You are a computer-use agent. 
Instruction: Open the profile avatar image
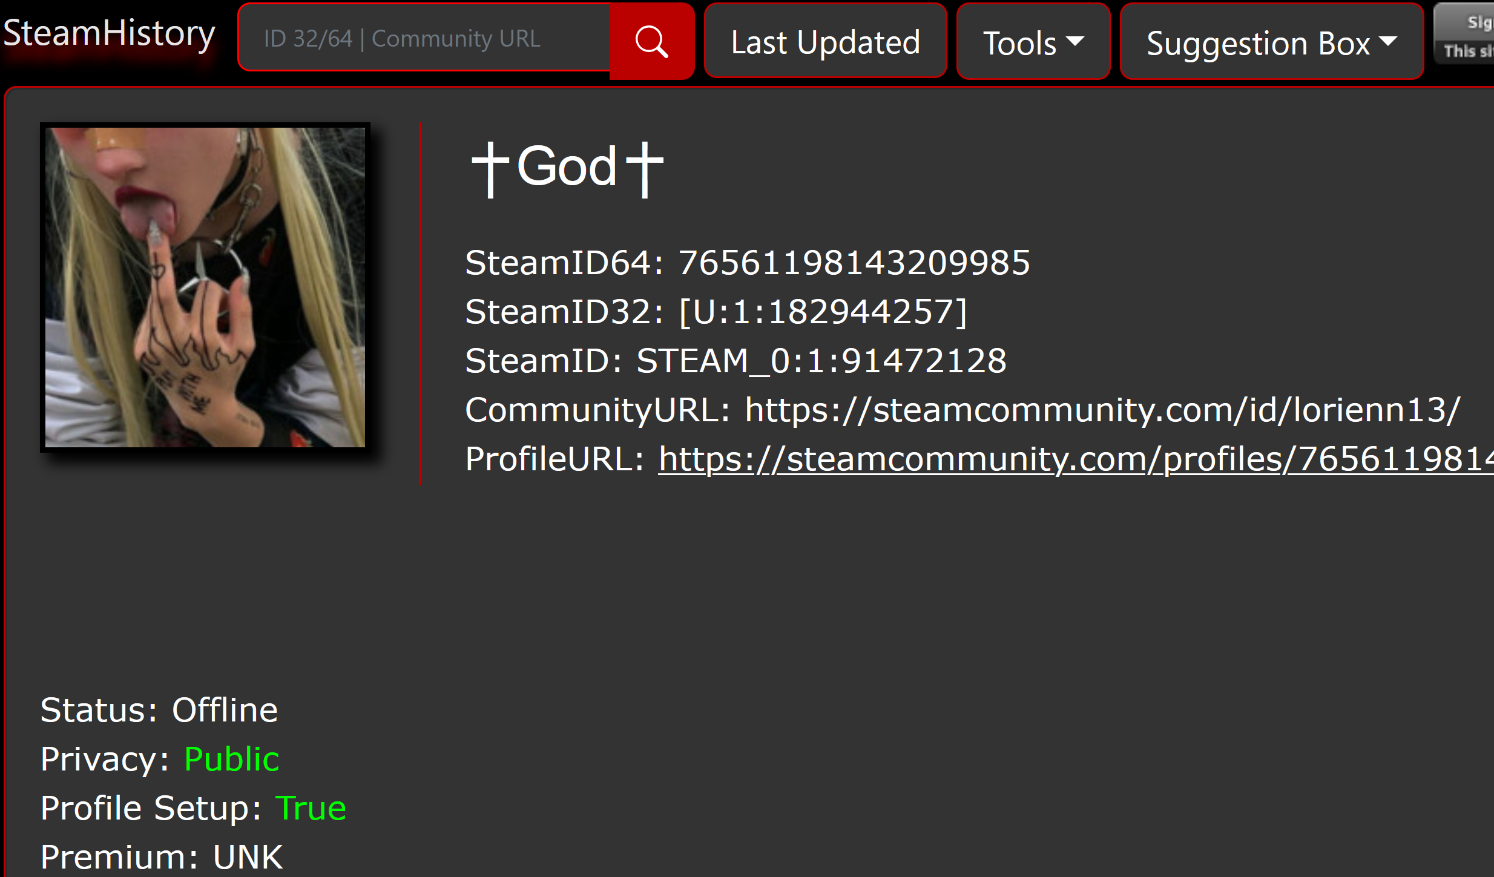(205, 287)
